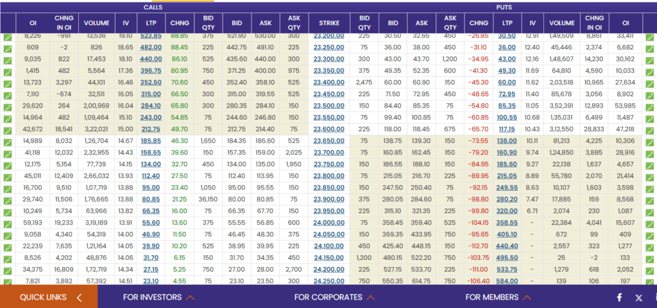Screen dimensions: 657x308
Task: Click the STRIKE column header
Action: [329, 23]
